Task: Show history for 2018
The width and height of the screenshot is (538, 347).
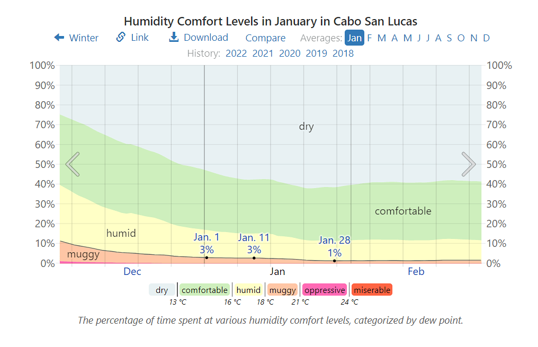Action: [343, 53]
